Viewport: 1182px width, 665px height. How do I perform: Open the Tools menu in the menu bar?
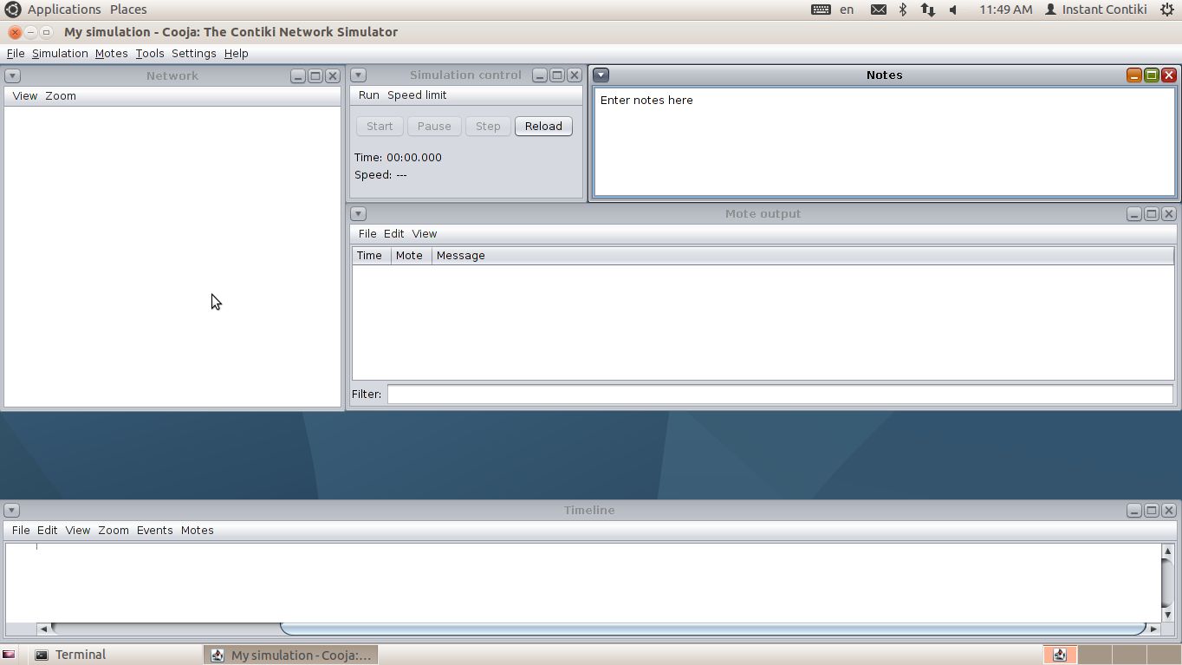[x=149, y=54]
